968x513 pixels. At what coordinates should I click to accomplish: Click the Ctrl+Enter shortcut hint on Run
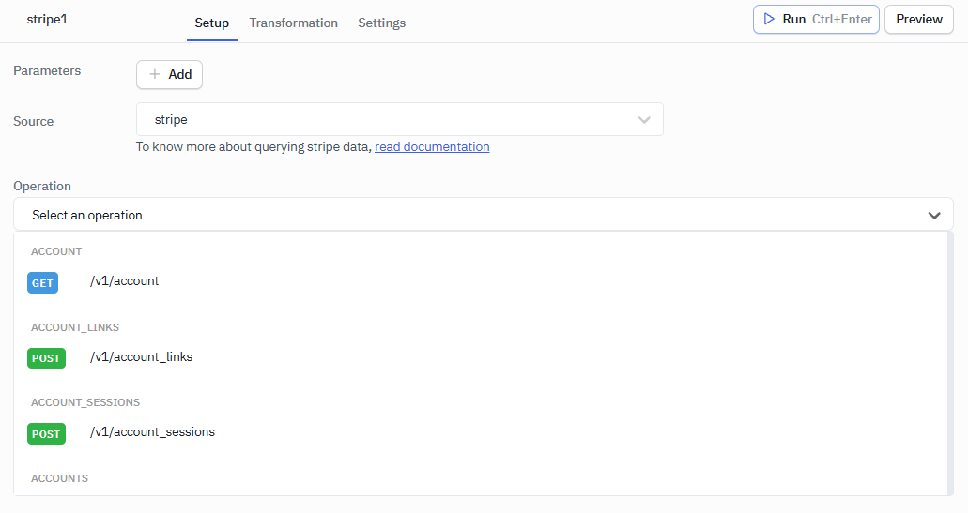(842, 19)
